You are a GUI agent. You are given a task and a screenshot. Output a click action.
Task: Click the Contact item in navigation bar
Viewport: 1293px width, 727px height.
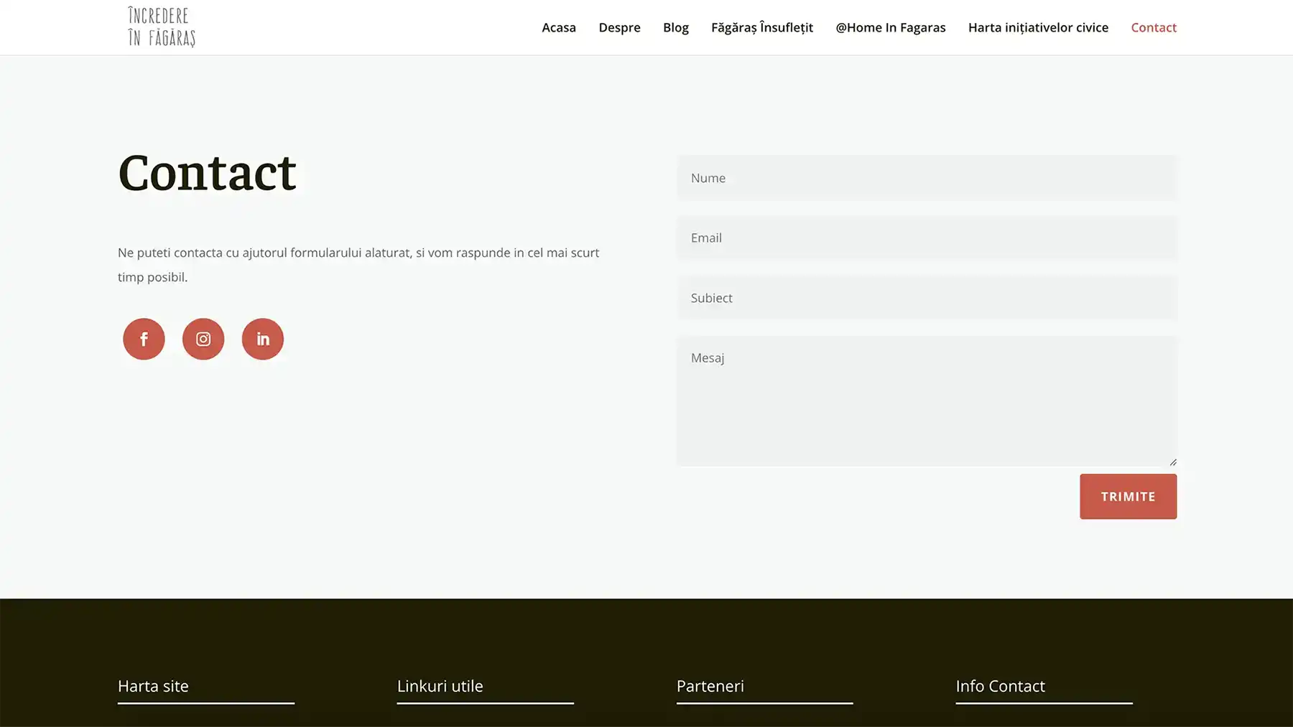1153,27
